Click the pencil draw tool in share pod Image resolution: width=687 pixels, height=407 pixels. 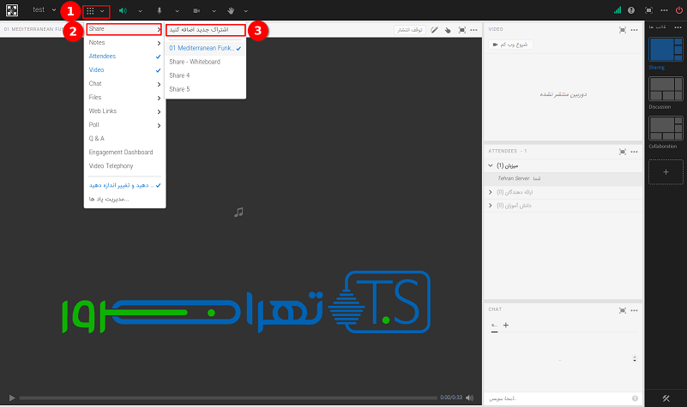[434, 30]
